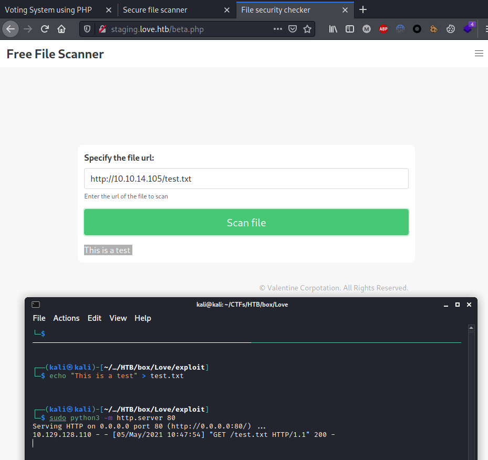
Task: Open the Adblock Plus extension
Action: 383,29
